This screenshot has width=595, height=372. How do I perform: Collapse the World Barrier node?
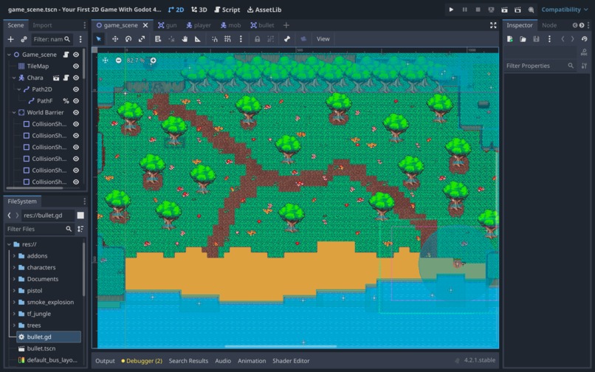click(x=14, y=112)
